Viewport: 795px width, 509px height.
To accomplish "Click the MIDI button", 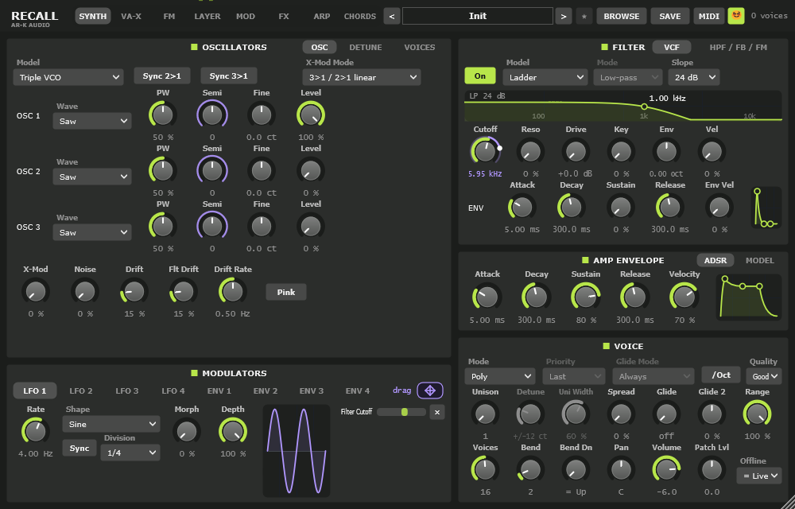I will click(x=709, y=16).
